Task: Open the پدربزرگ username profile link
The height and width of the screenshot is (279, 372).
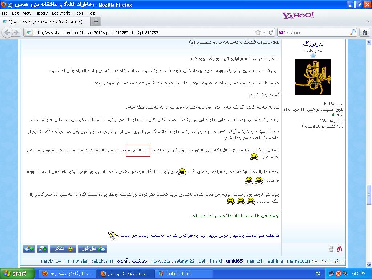Action: (313, 44)
